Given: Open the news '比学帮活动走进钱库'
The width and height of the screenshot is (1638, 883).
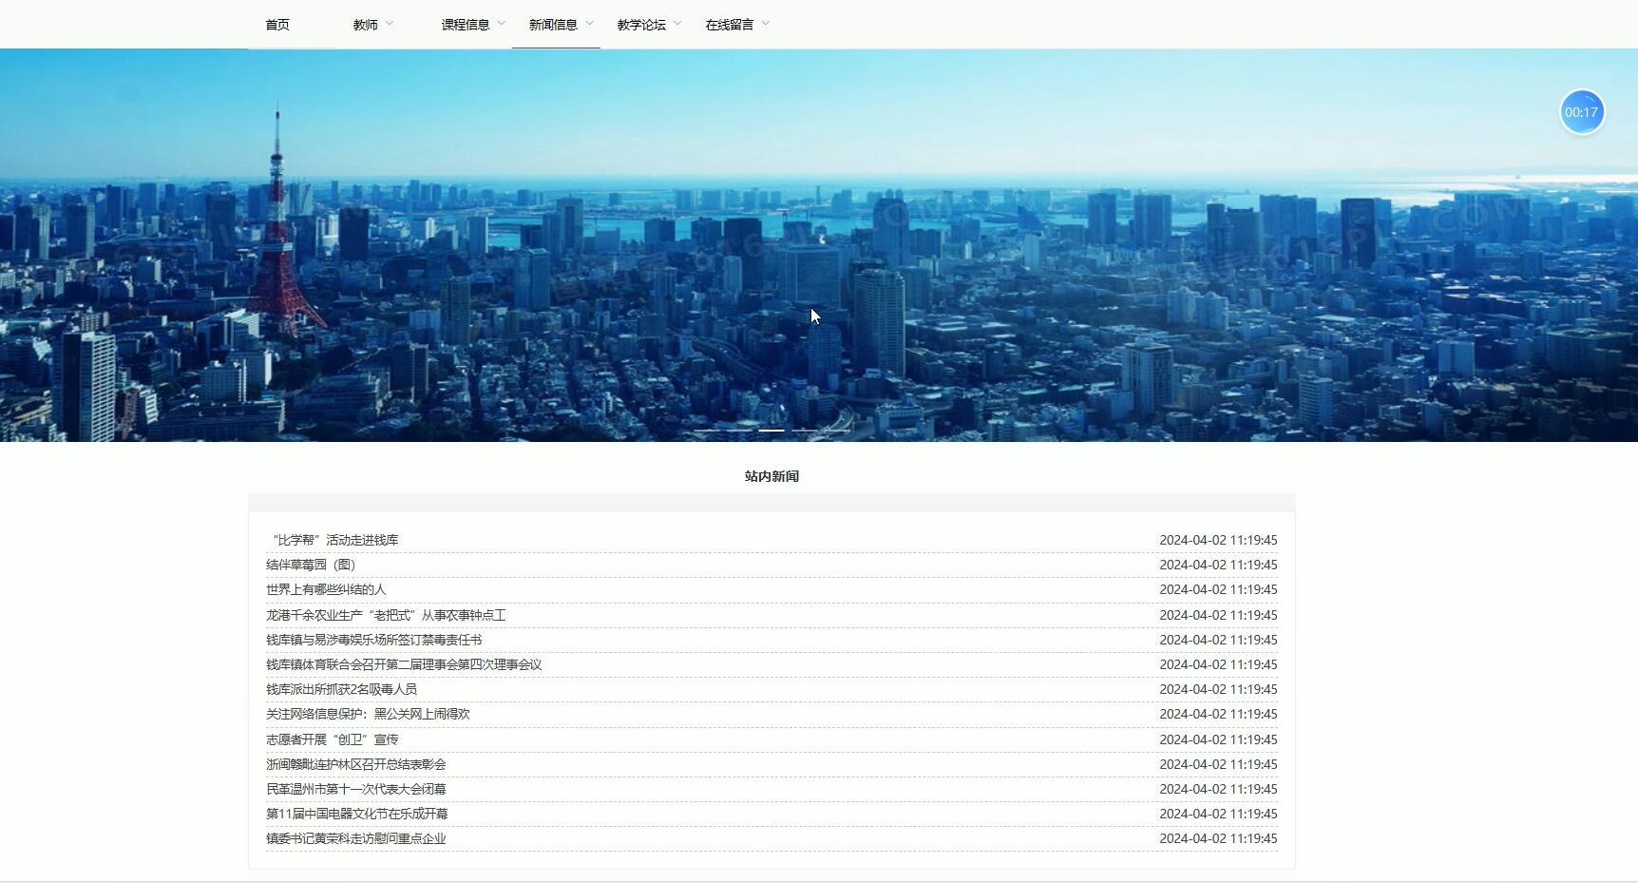Looking at the screenshot, I should [x=333, y=539].
